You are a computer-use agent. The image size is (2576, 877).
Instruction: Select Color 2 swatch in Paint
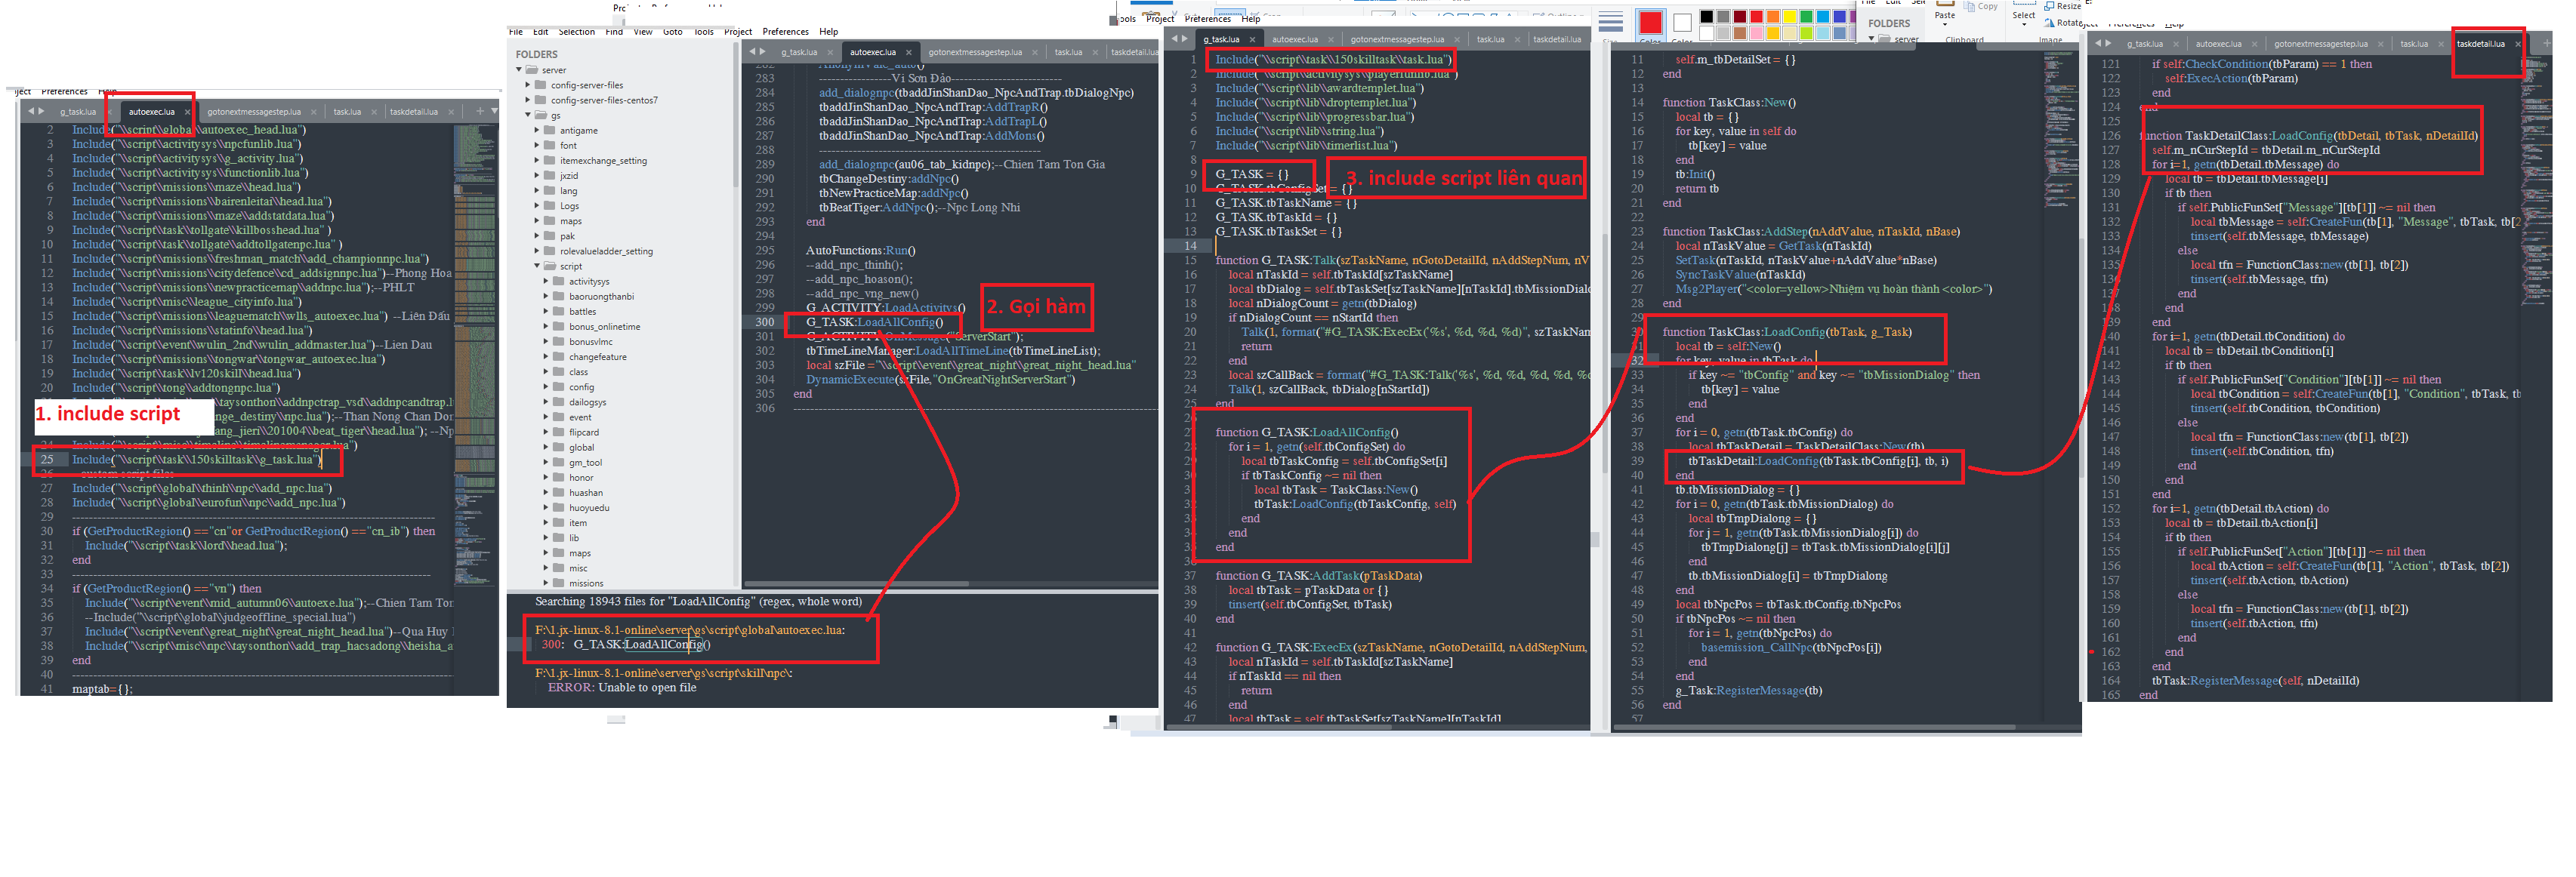pyautogui.click(x=1683, y=24)
